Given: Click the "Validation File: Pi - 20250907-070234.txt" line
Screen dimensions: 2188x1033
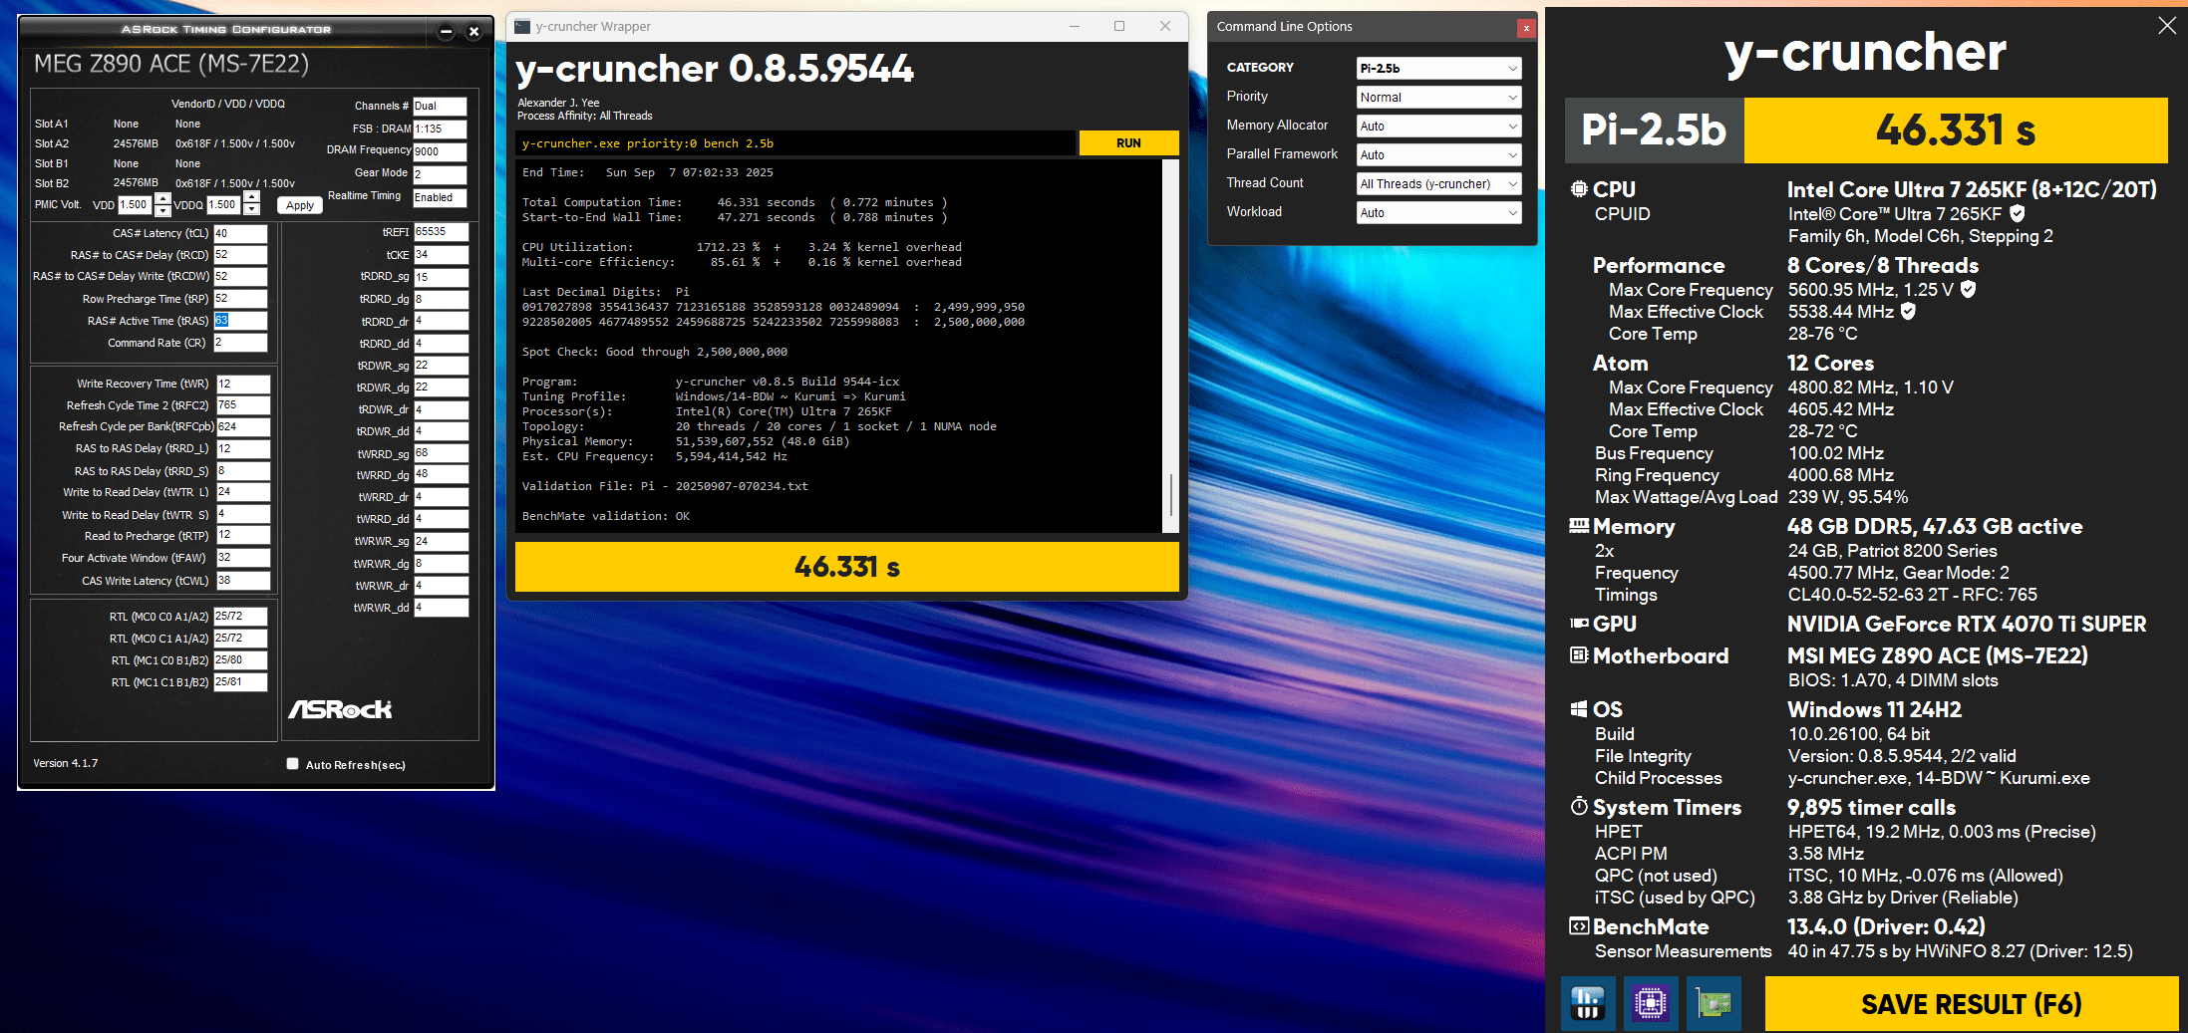Looking at the screenshot, I should [x=665, y=486].
